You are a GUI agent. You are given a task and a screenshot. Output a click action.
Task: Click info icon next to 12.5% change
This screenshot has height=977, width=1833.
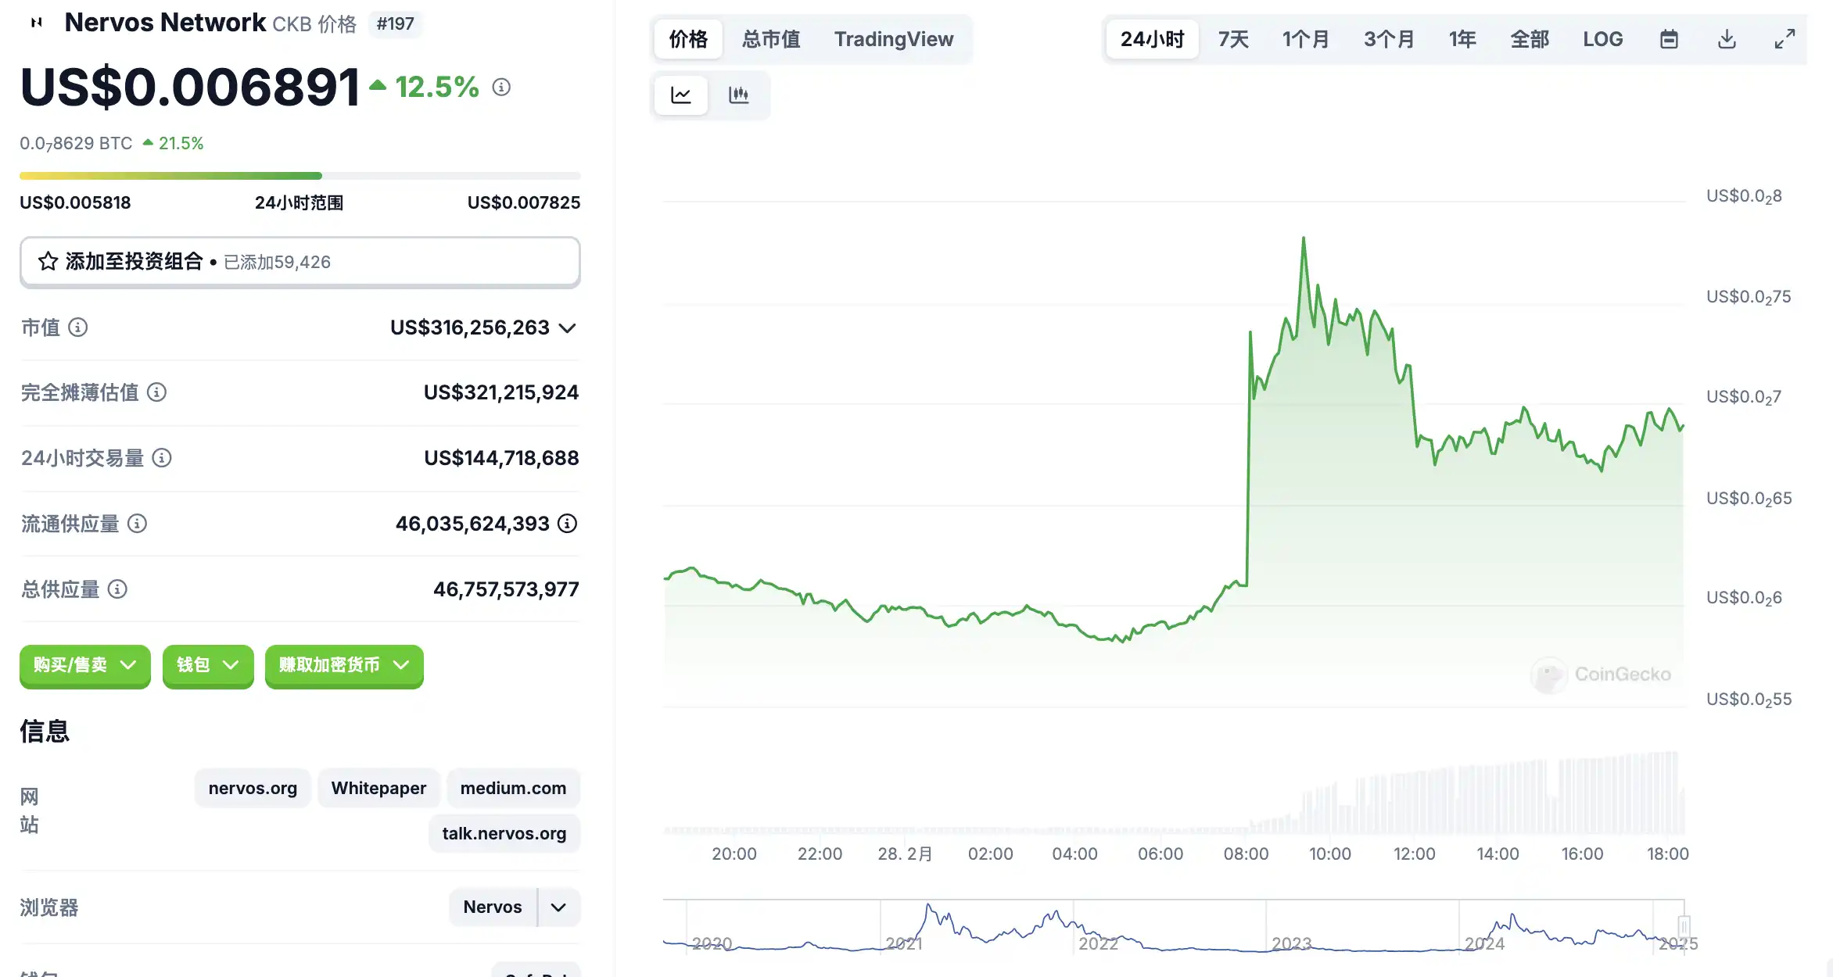coord(501,87)
